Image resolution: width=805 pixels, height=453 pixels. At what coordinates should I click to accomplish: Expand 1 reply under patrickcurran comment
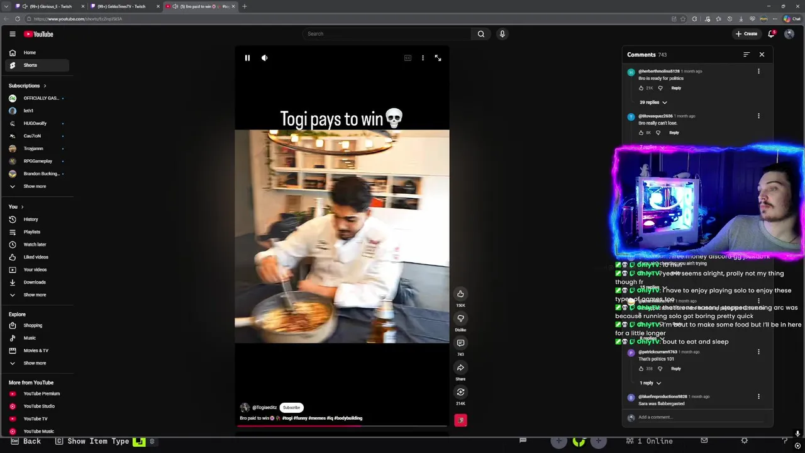[650, 383]
